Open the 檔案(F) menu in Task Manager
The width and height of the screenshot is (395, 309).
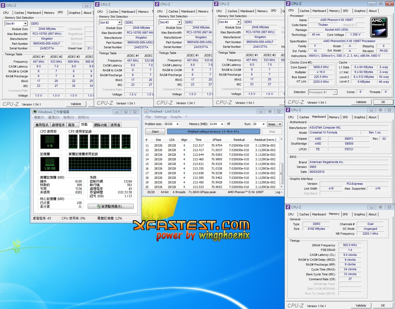click(x=39, y=117)
